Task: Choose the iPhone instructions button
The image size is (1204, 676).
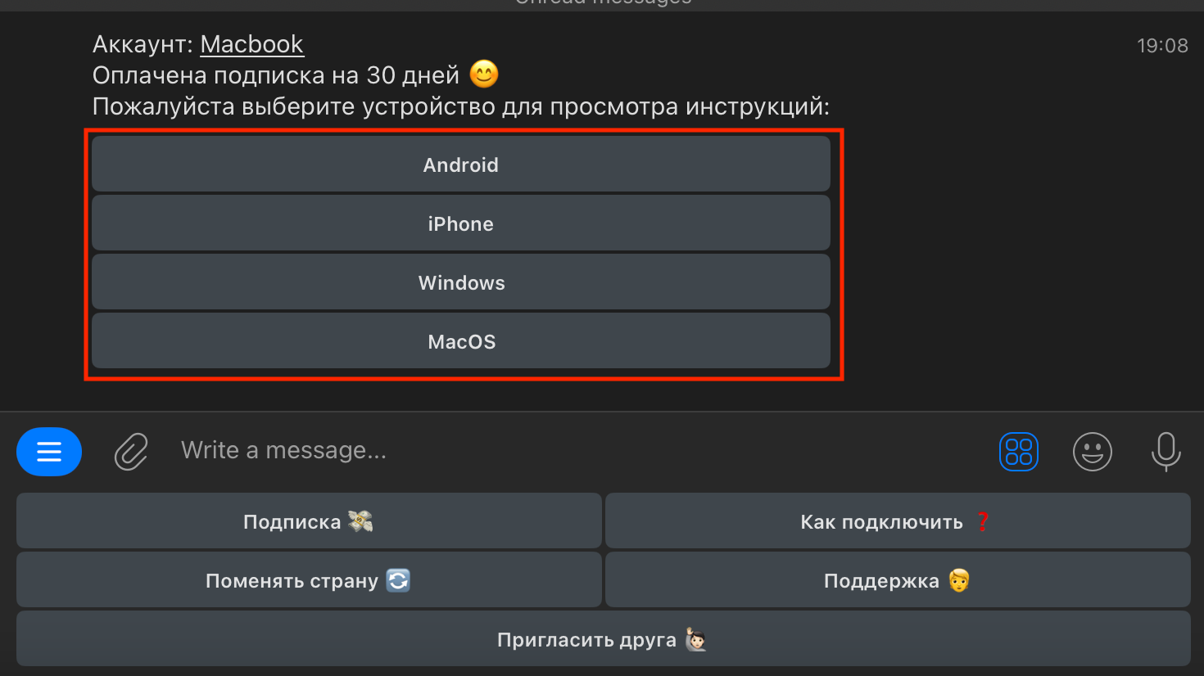Action: pyautogui.click(x=461, y=223)
